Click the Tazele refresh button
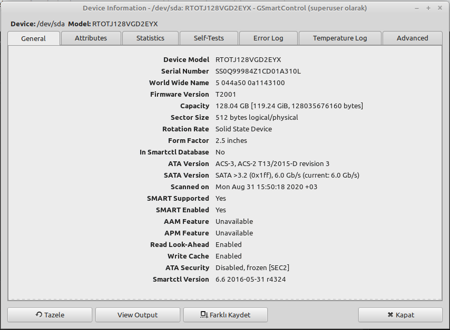The image size is (450, 330). tap(50, 315)
